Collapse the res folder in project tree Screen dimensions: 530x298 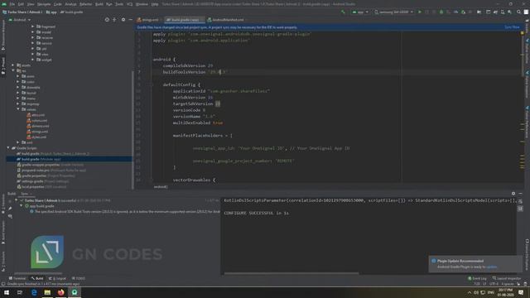pyautogui.click(x=13, y=70)
